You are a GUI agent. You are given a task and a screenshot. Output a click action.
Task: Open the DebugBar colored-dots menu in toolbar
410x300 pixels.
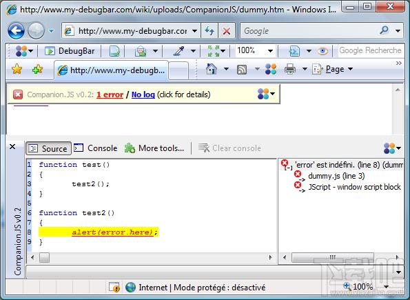point(24,51)
